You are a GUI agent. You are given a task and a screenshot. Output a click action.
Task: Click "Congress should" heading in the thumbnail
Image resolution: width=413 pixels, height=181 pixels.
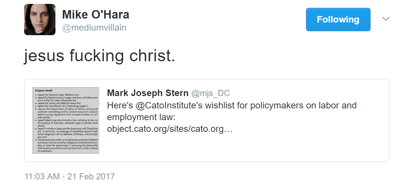44,90
